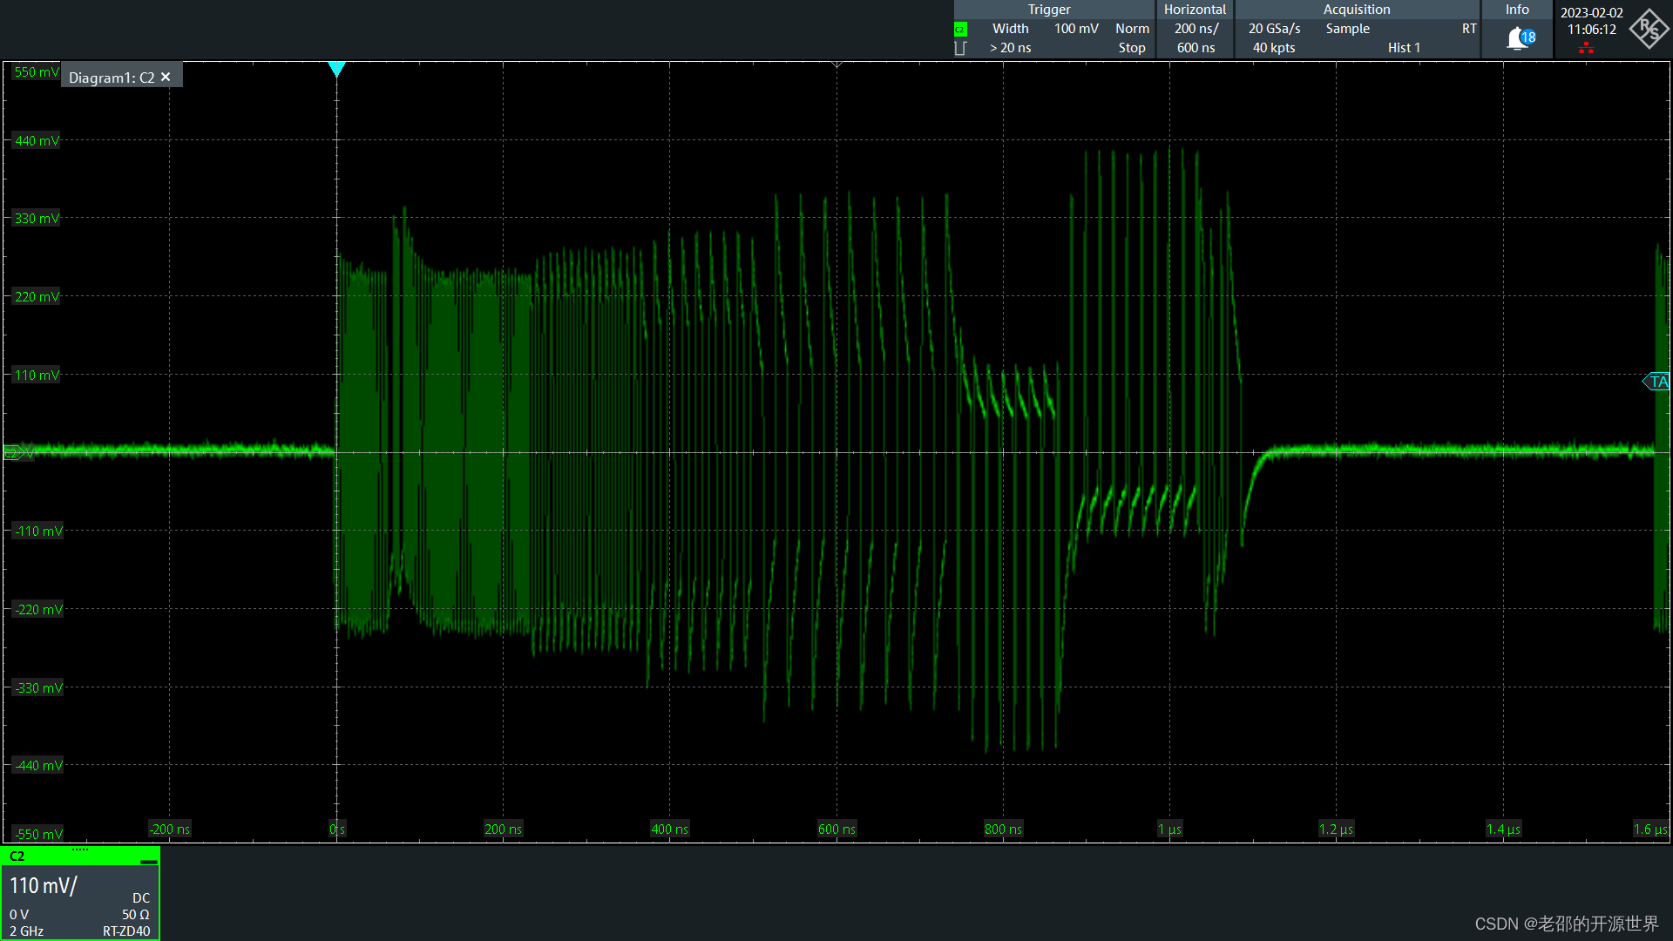Viewport: 1673px width, 941px height.
Task: Open the Acquisition settings menu
Action: (x=1357, y=10)
